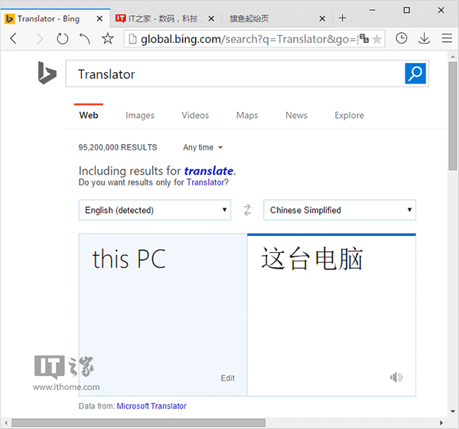Open the Chinese Simplified target language dropdown
The image size is (459, 429).
tap(340, 210)
